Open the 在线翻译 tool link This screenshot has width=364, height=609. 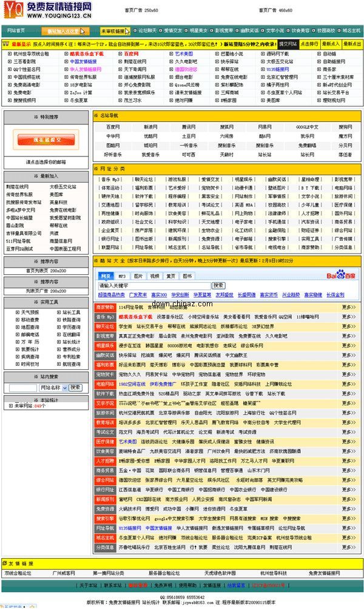[71, 334]
